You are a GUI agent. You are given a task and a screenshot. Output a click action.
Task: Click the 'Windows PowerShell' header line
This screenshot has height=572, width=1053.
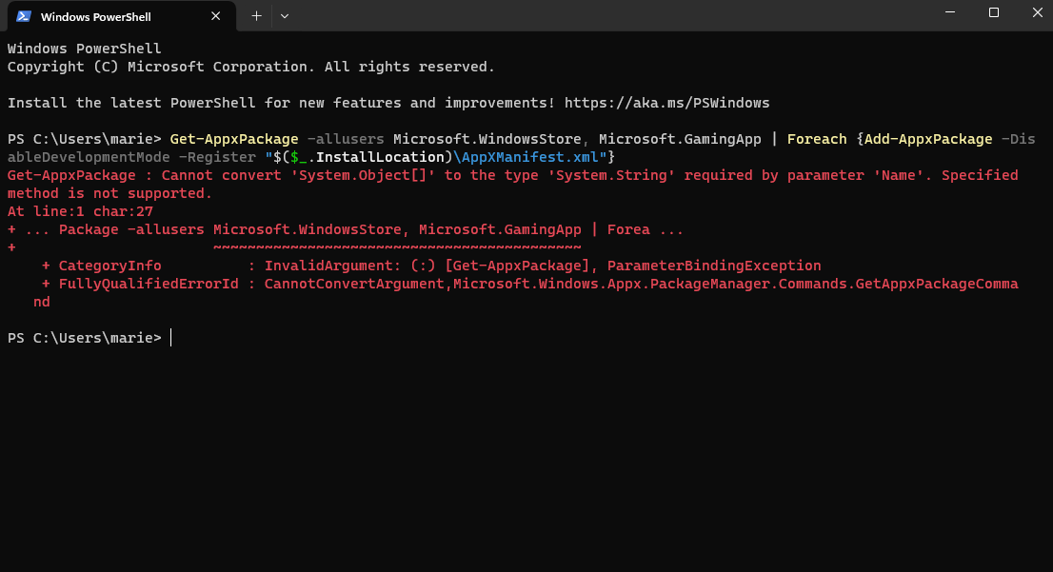tap(84, 49)
